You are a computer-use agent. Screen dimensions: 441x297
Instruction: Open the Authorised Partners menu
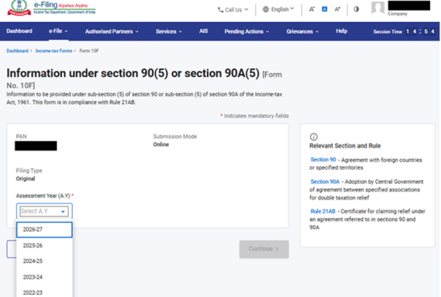[x=112, y=31]
